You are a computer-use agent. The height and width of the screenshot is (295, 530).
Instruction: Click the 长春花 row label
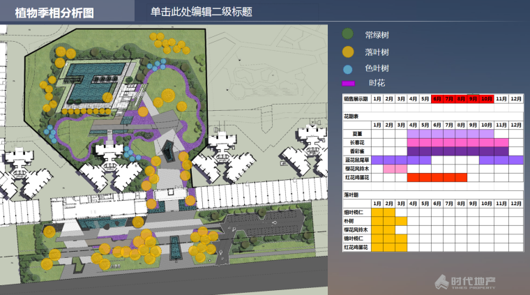356,142
